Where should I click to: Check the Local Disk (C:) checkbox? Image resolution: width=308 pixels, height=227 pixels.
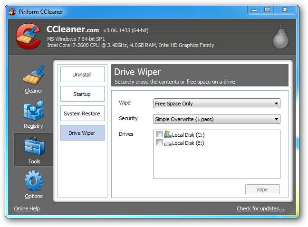click(159, 134)
